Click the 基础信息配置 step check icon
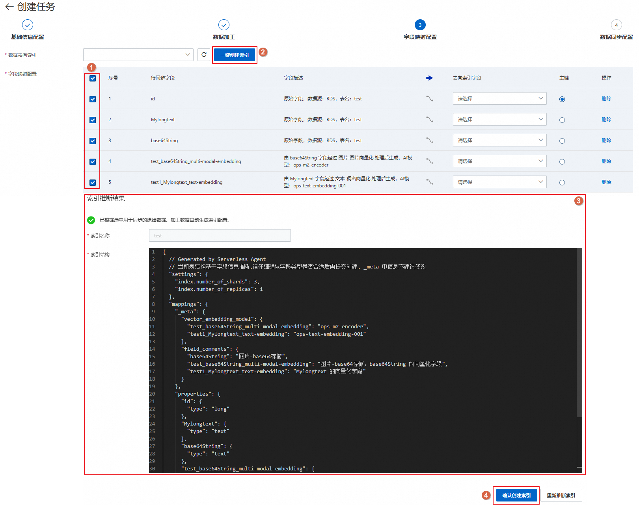 [28, 25]
